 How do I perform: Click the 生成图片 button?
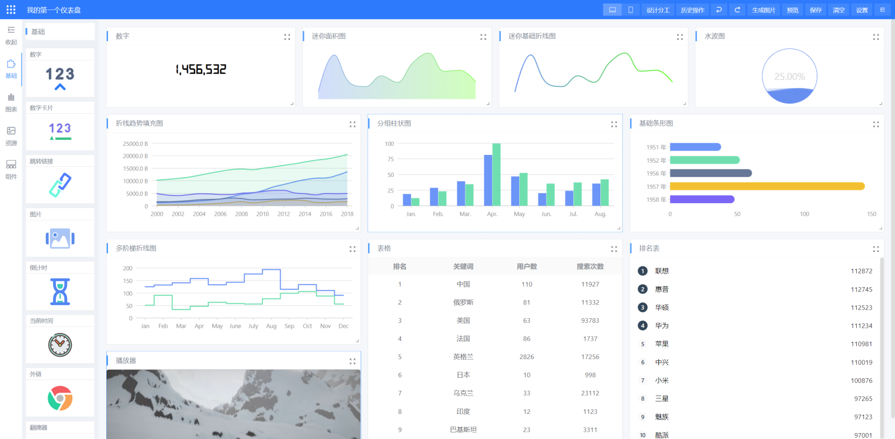point(763,10)
